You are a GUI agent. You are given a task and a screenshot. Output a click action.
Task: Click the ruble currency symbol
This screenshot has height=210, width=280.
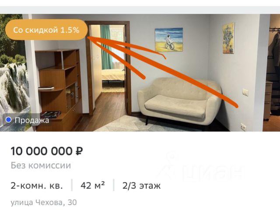click(x=79, y=151)
